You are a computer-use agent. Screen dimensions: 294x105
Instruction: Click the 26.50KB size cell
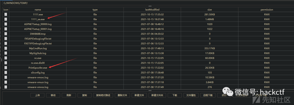(x=210, y=68)
